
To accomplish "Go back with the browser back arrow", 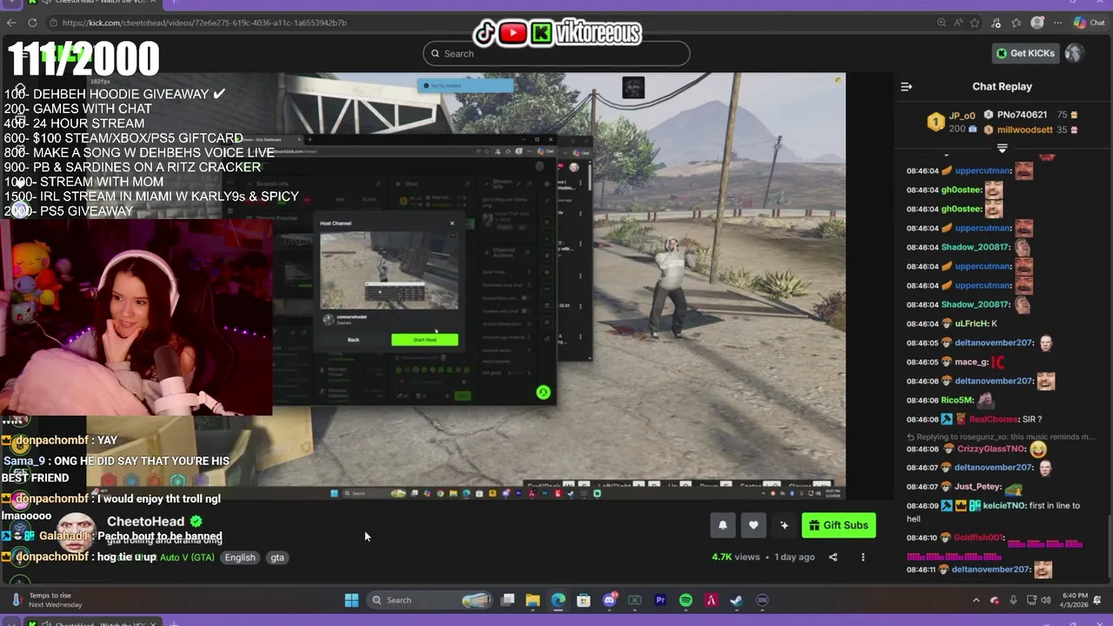I will point(10,23).
